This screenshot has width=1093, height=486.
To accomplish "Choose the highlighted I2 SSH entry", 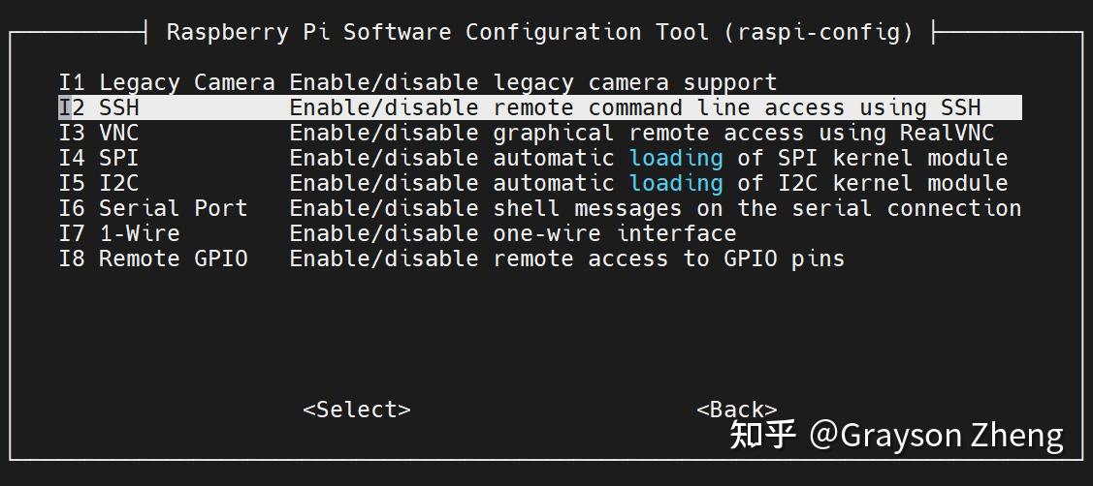I will coord(99,107).
